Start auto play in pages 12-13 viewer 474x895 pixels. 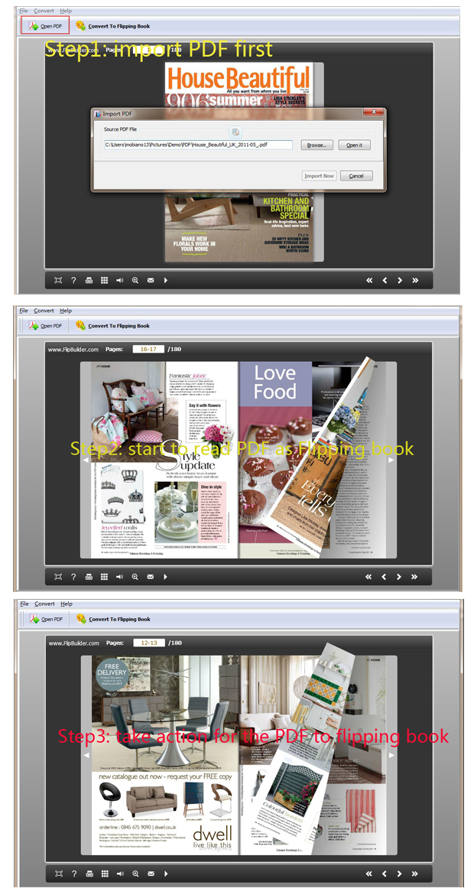click(165, 874)
